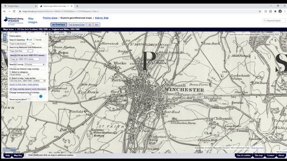The height and width of the screenshot is (161, 287).
Task: Click the site lock icon in address bar
Action: [20, 11]
